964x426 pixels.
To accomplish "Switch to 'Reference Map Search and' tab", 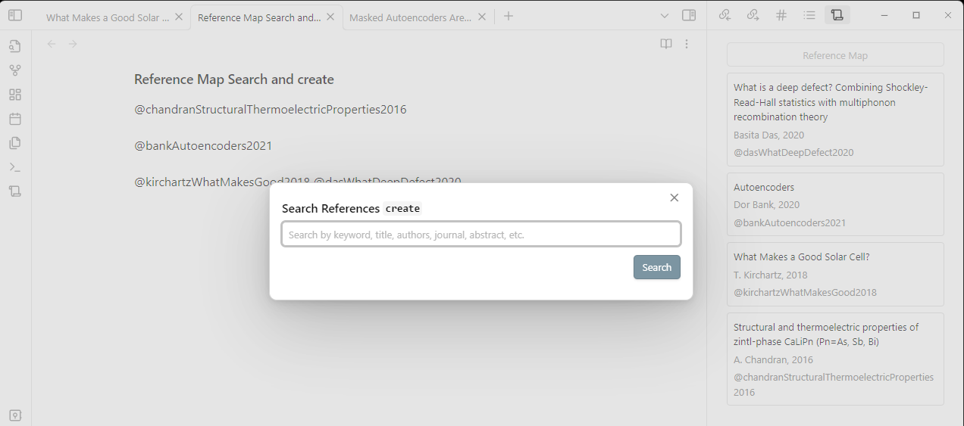I will pos(259,17).
